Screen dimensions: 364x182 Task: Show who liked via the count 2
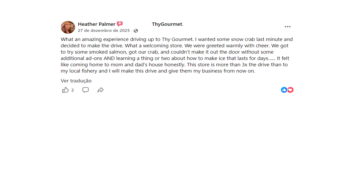pos(72,90)
